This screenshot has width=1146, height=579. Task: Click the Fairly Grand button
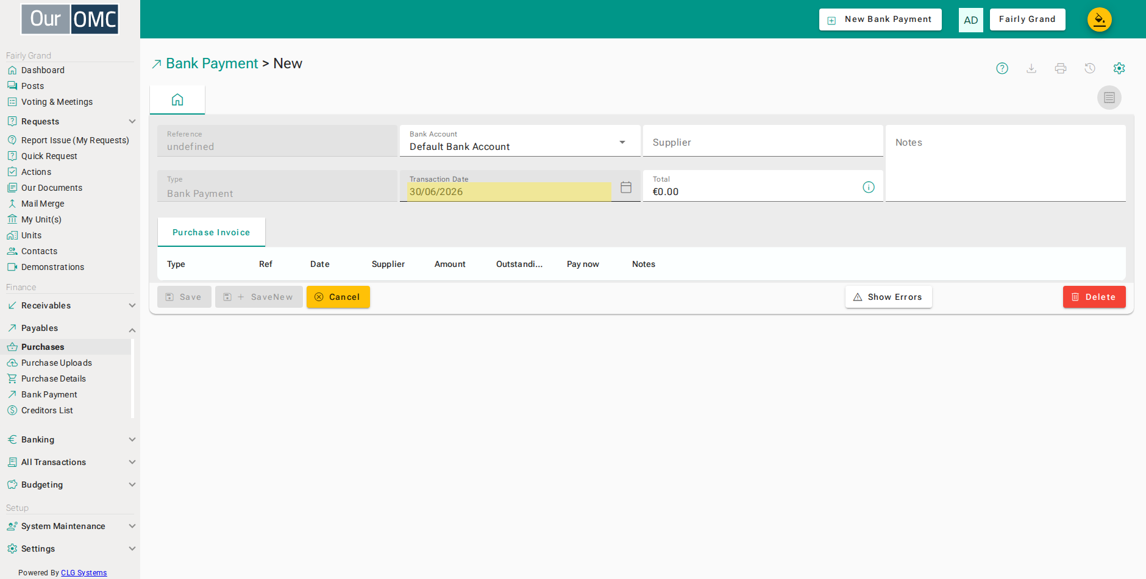point(1027,20)
